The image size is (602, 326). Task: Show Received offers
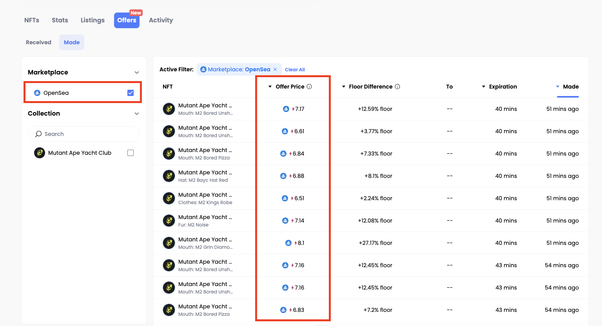[x=38, y=42]
